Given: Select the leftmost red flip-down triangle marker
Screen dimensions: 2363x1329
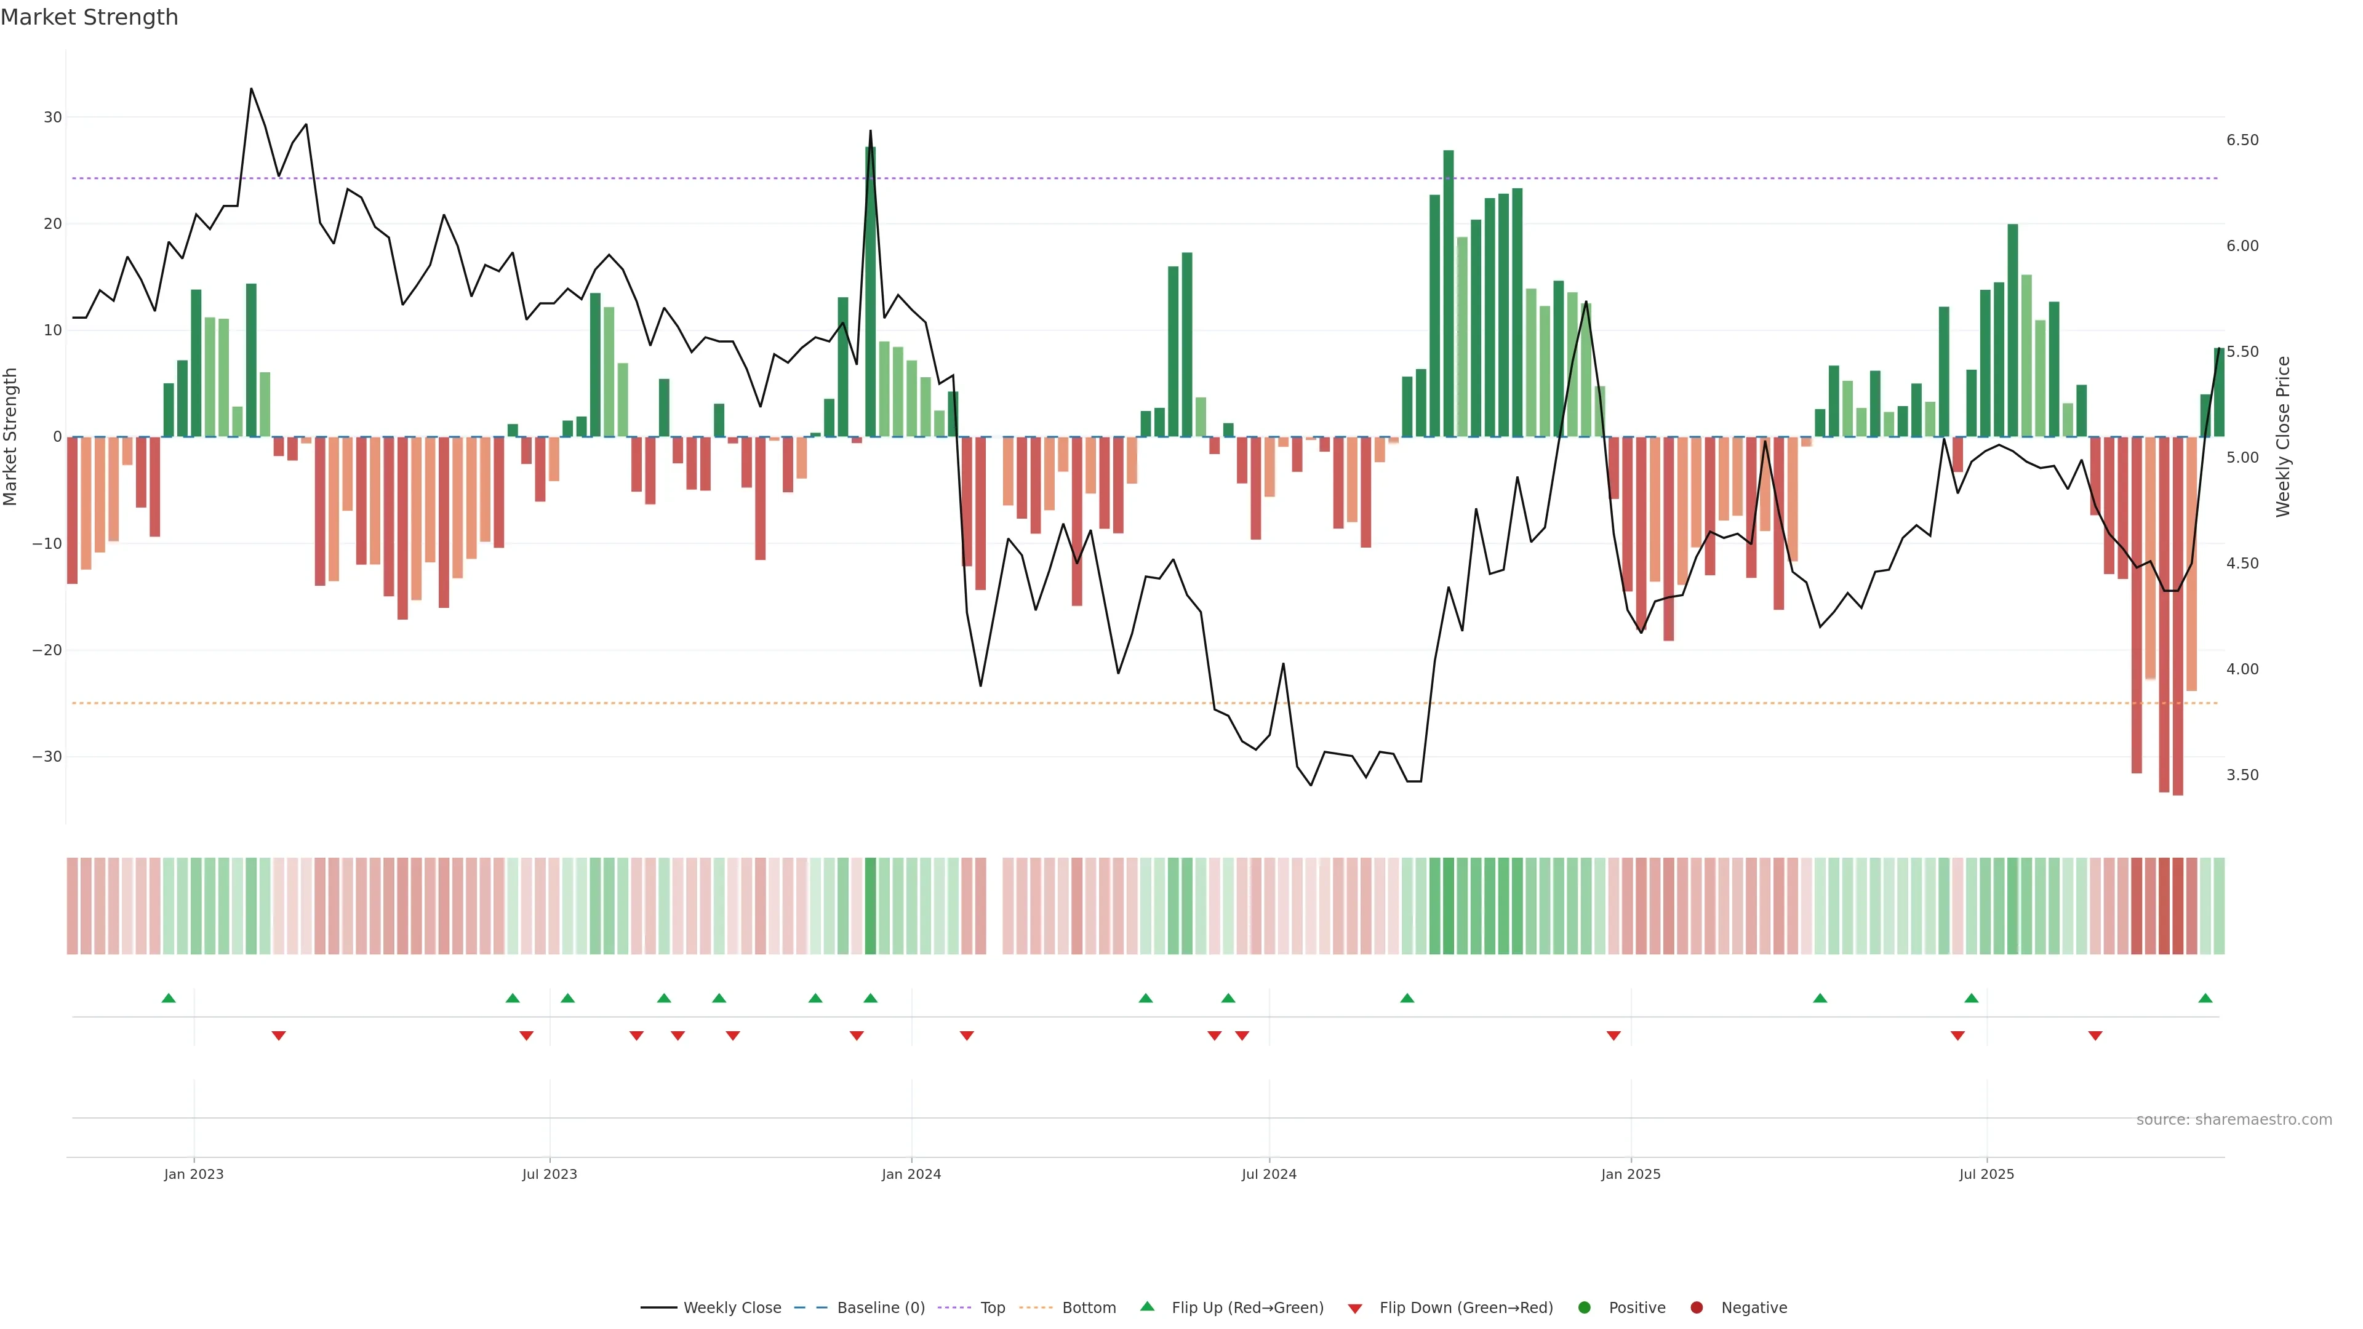Looking at the screenshot, I should click(279, 1036).
